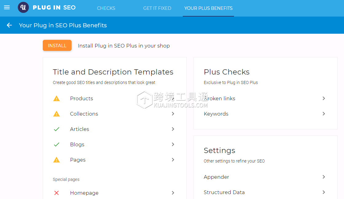The width and height of the screenshot is (344, 199).
Task: Click the red X icon beside Homepage
Action: 57,193
